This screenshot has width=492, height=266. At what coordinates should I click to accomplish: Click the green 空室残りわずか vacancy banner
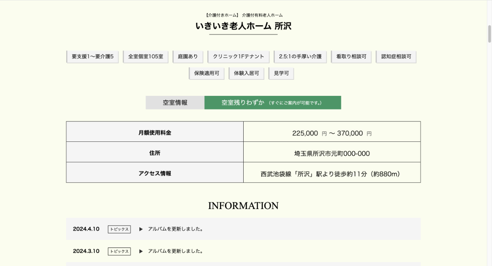point(272,103)
